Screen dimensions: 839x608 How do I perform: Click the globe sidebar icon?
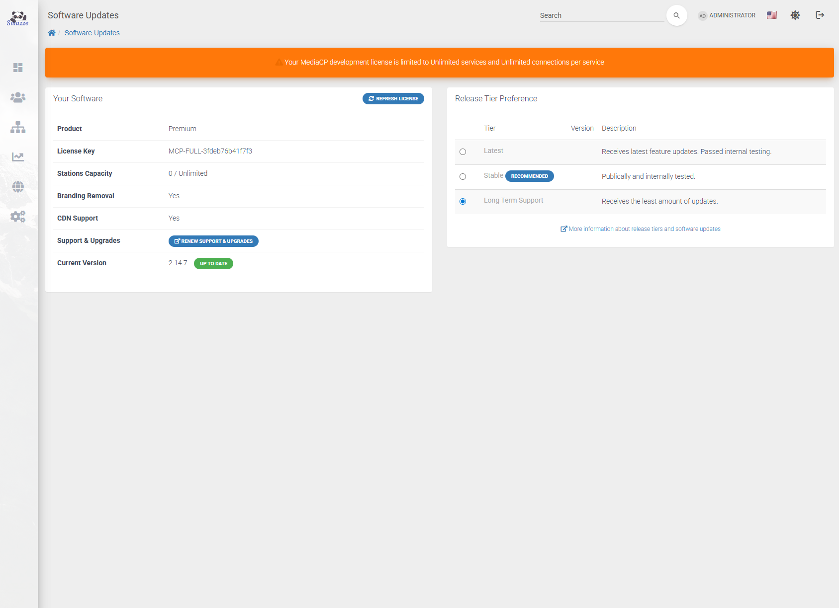tap(18, 187)
